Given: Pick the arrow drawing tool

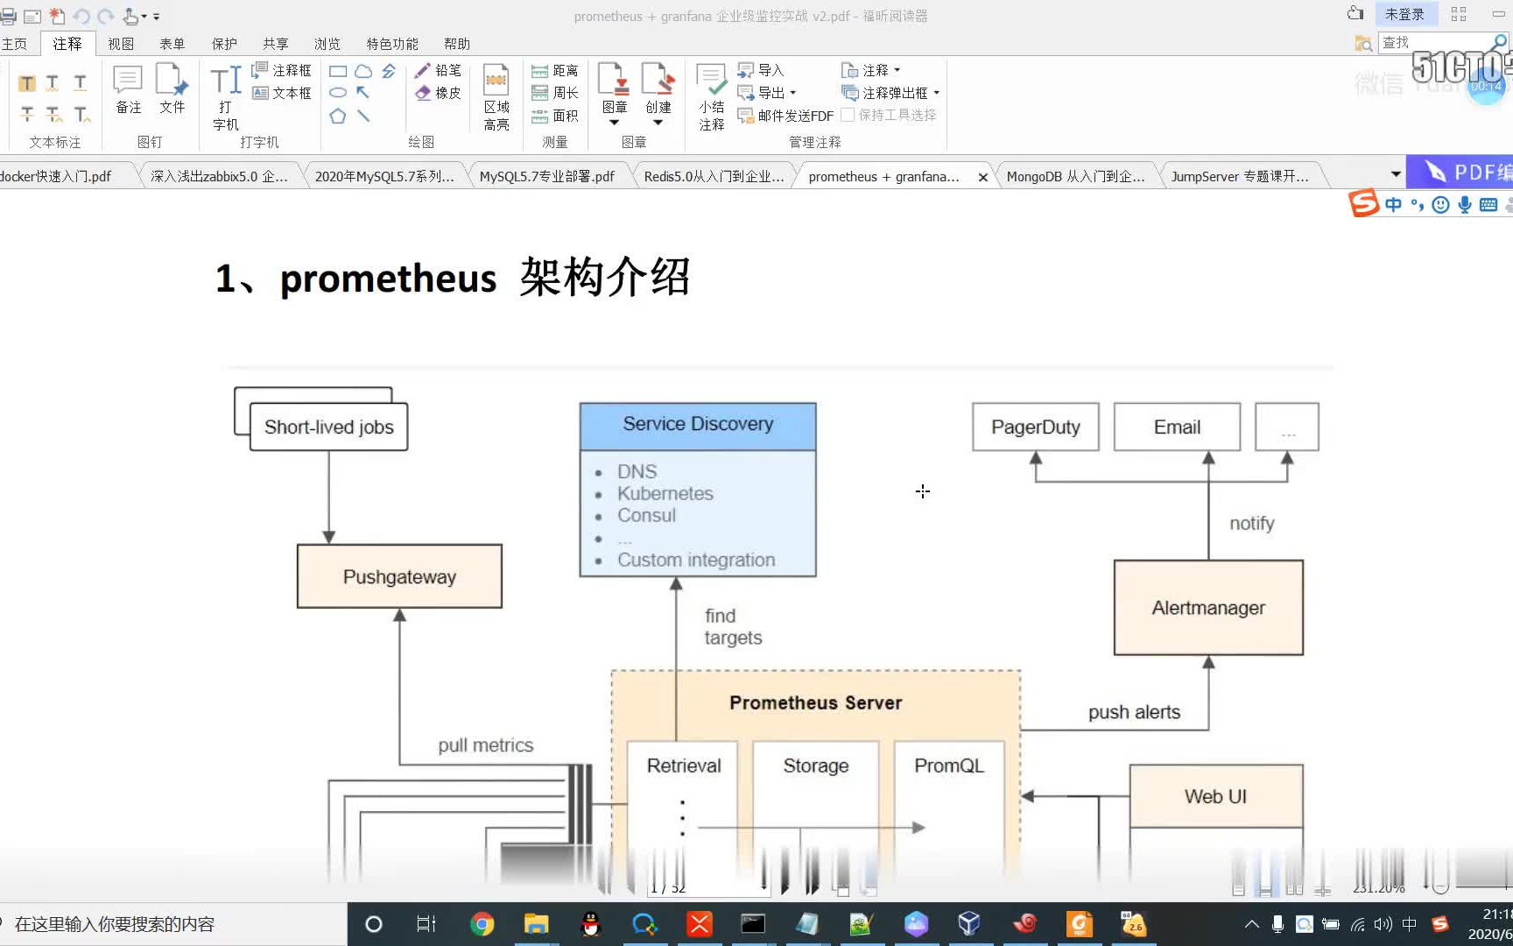Looking at the screenshot, I should click(363, 93).
